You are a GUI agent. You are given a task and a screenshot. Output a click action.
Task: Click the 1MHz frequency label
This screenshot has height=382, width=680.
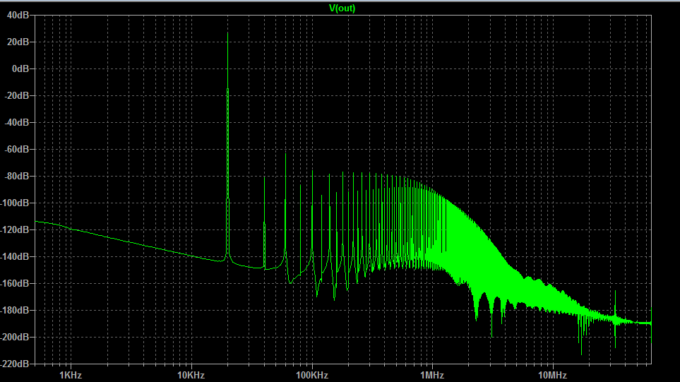pyautogui.click(x=432, y=375)
